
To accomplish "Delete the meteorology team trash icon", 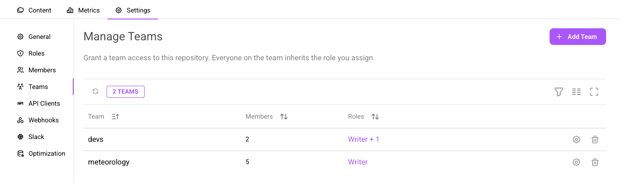I will [595, 162].
